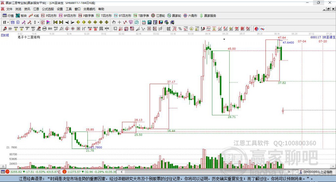Viewport: 336px width, 182px height.
Task: Click the SH000001 上证指数 status entry
Action: click(318, 172)
